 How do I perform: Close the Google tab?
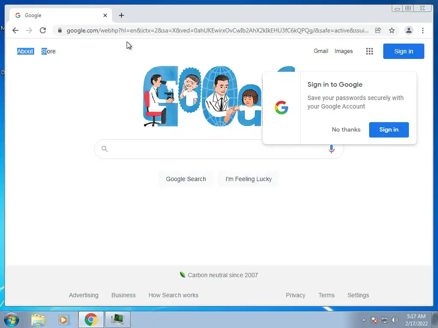coord(105,15)
